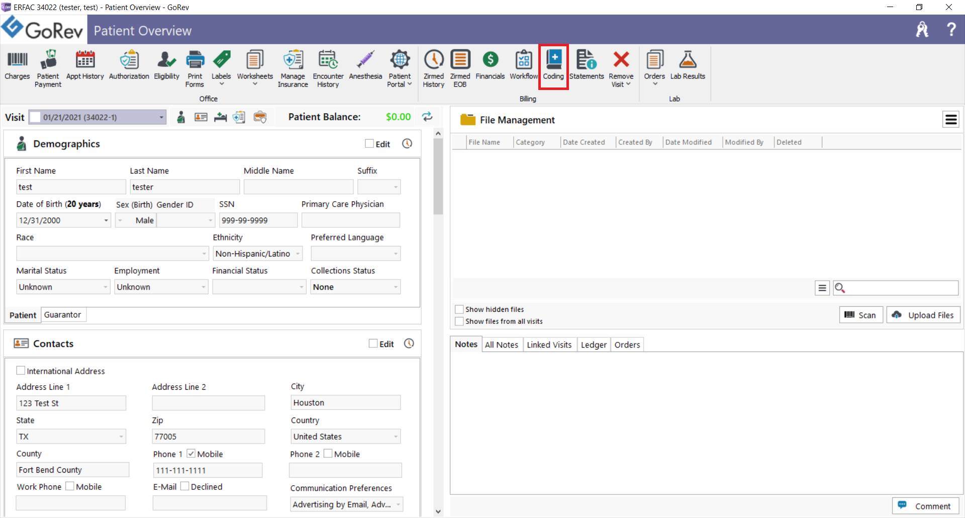Click the SSN field
This screenshot has width=965, height=518.
point(258,220)
